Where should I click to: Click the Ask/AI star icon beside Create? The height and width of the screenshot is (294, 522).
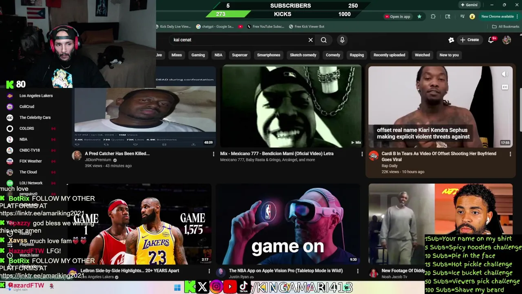coord(451,40)
